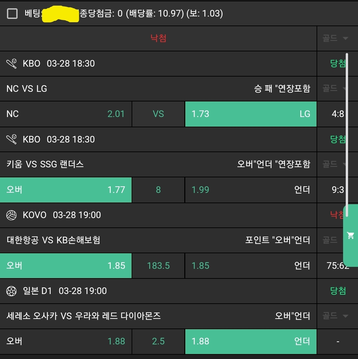Tick the bet slip checkbox at top
The height and width of the screenshot is (359, 358).
click(12, 14)
